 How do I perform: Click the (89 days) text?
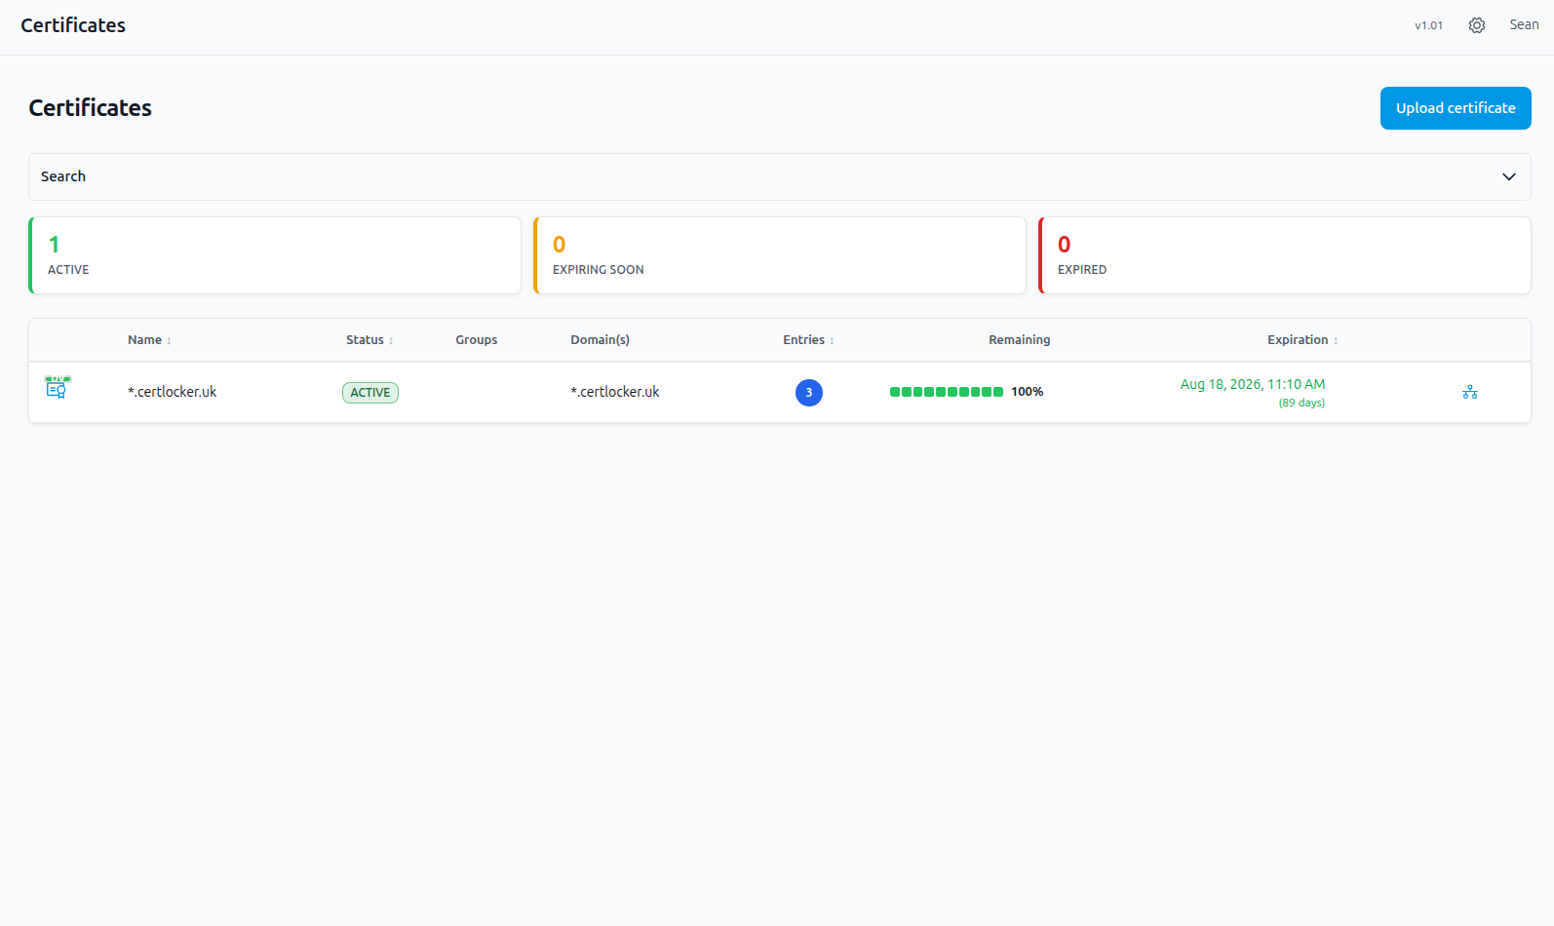click(1301, 403)
